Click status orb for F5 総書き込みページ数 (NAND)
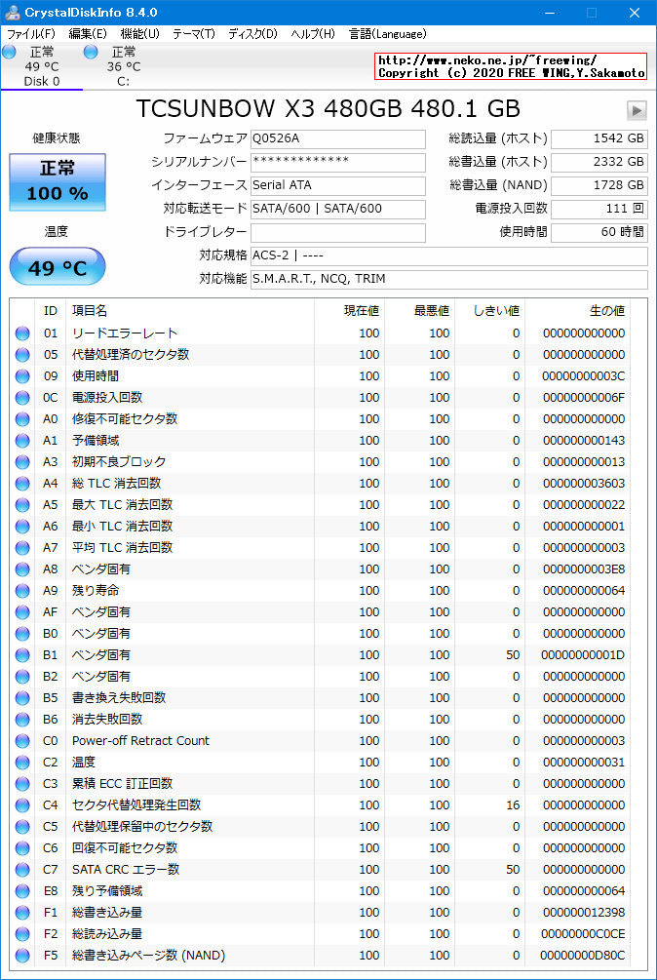Image resolution: width=657 pixels, height=980 pixels. pos(22,955)
